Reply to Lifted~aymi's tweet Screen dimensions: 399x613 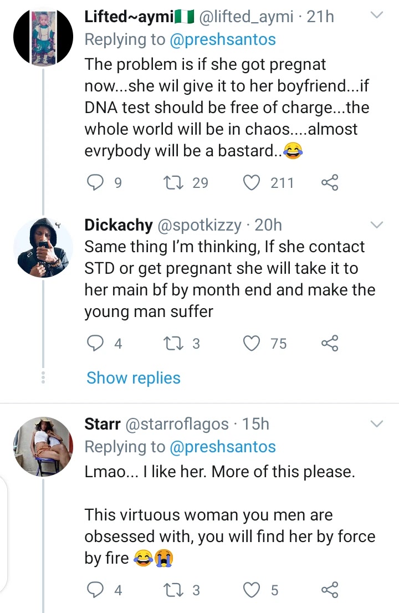tap(96, 183)
